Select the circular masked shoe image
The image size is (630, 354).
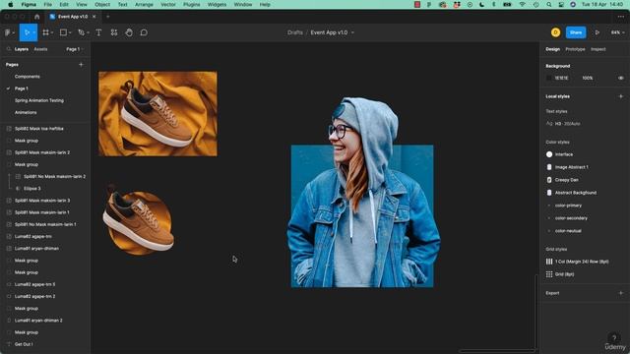[x=139, y=220]
